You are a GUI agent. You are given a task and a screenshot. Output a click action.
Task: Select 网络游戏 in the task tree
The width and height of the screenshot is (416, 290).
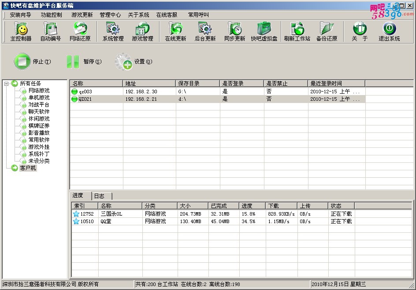[x=39, y=91]
